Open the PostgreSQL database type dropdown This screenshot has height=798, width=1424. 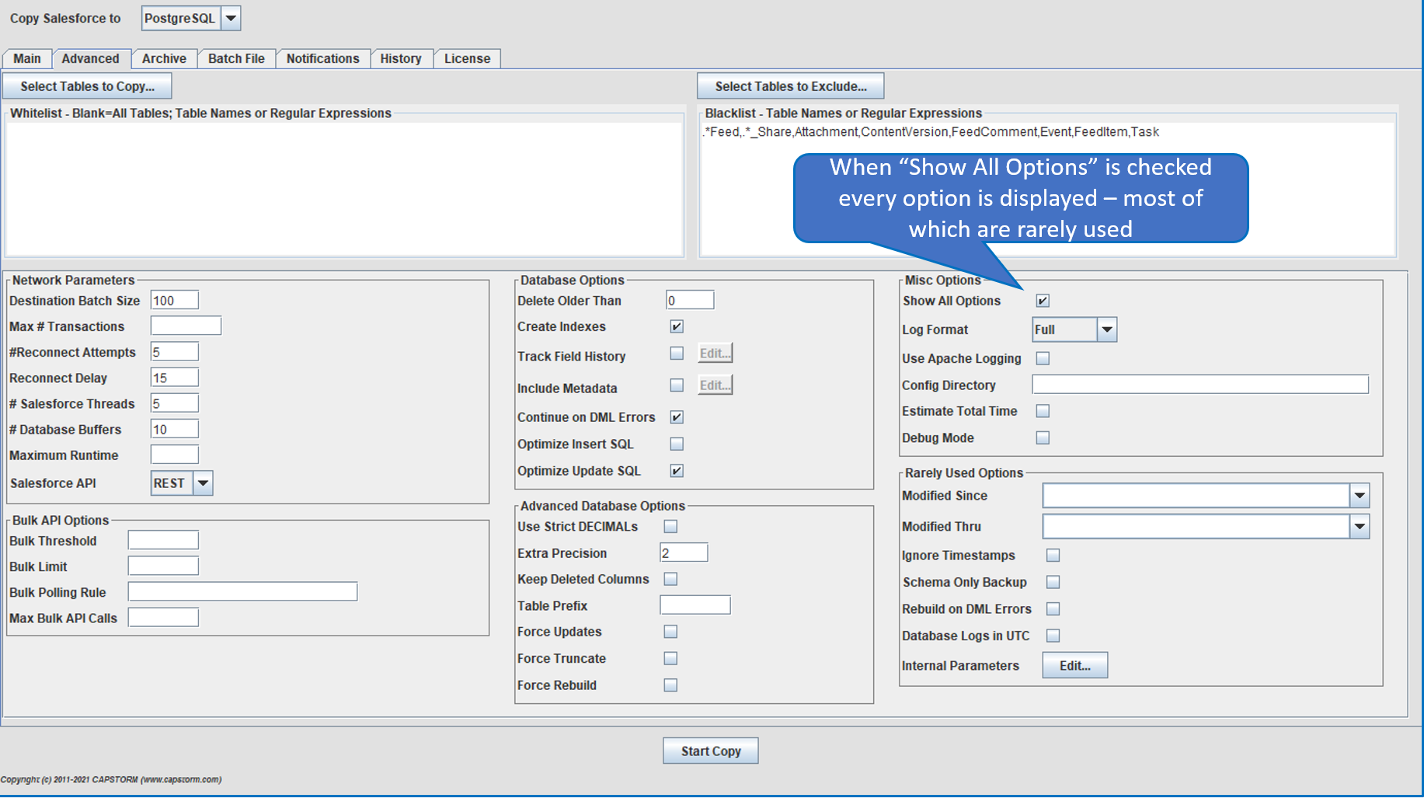[191, 18]
